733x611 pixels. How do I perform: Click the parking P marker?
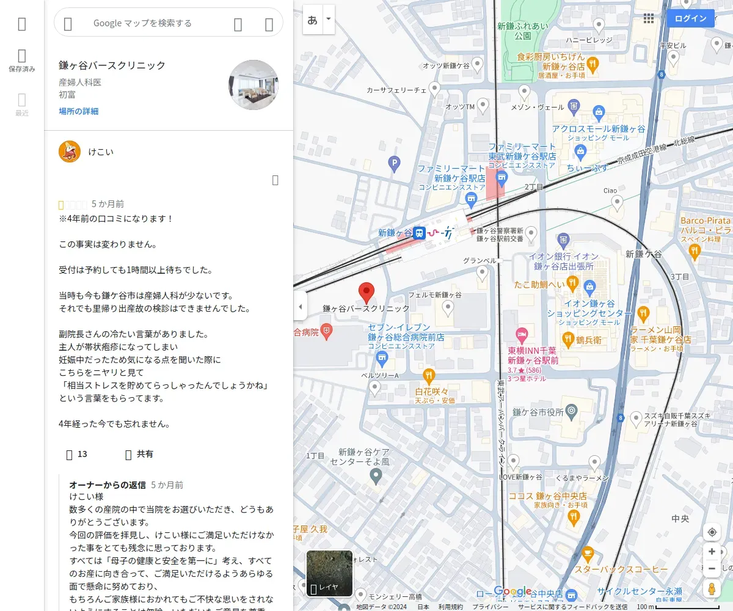(395, 163)
